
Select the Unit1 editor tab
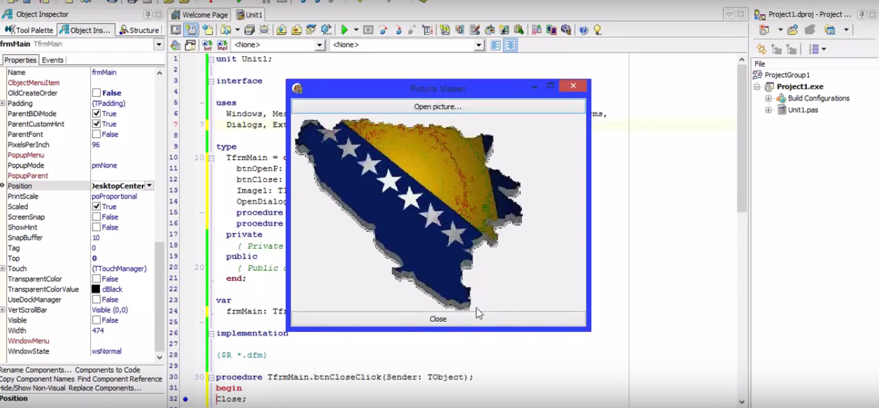250,14
